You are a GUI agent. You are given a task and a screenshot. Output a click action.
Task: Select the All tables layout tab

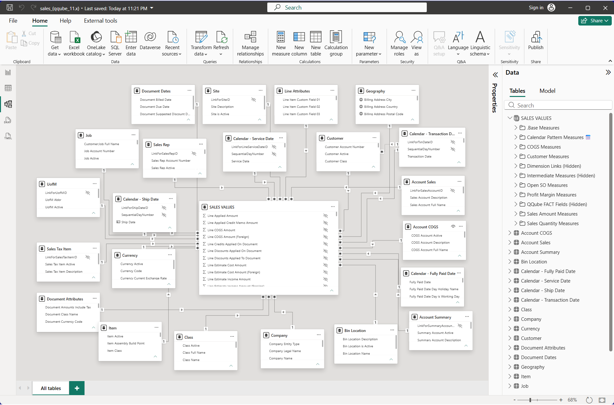coord(51,388)
